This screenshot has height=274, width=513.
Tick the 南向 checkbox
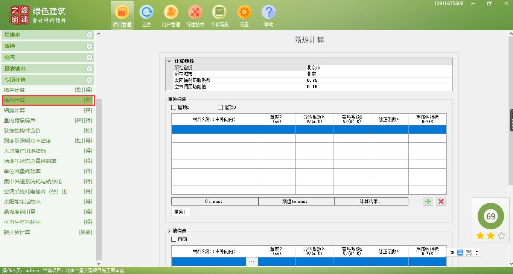[174, 239]
